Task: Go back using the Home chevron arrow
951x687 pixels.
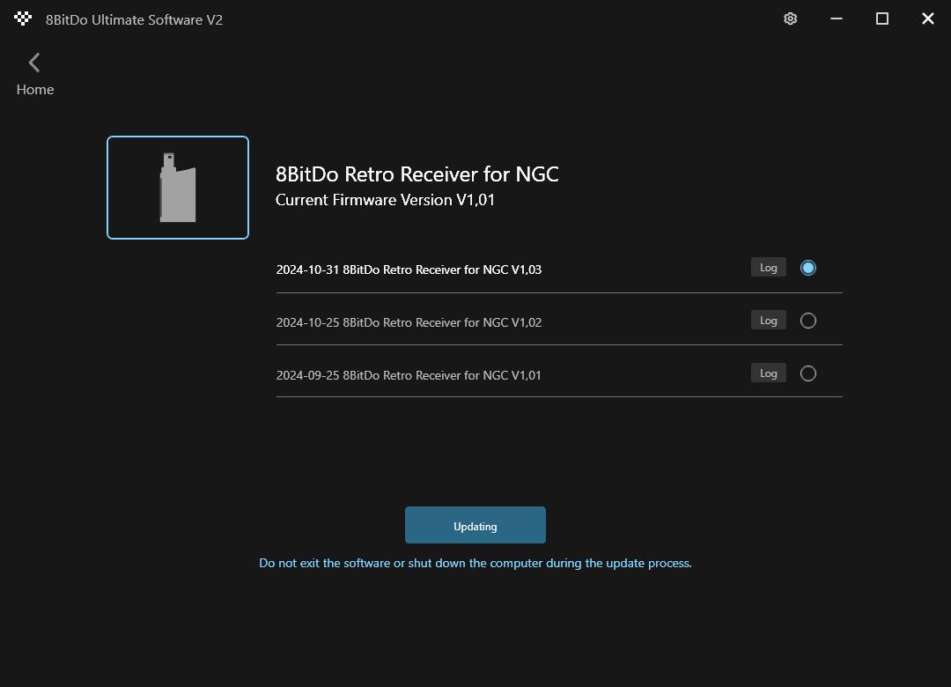Action: click(34, 62)
